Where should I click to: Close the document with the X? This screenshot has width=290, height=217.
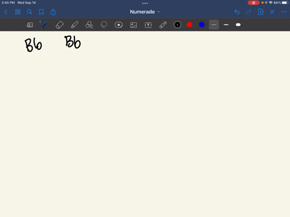pyautogui.click(x=272, y=12)
